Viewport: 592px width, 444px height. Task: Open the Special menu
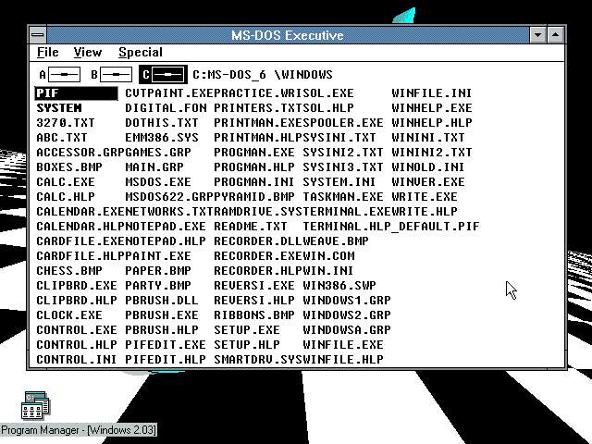pos(141,52)
